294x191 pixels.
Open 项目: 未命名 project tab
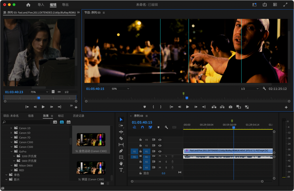[x=11, y=116]
